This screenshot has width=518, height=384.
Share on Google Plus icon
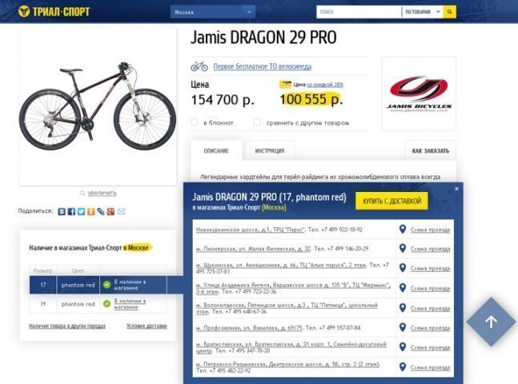pos(110,211)
